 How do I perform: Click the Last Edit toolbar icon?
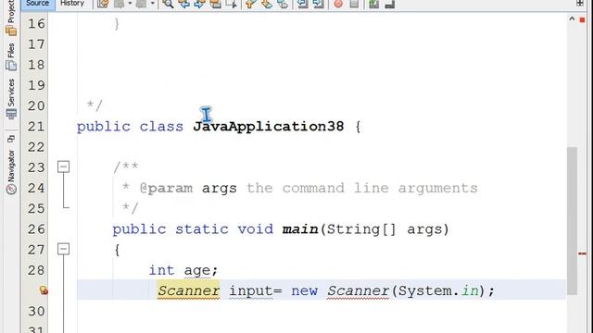103,4
